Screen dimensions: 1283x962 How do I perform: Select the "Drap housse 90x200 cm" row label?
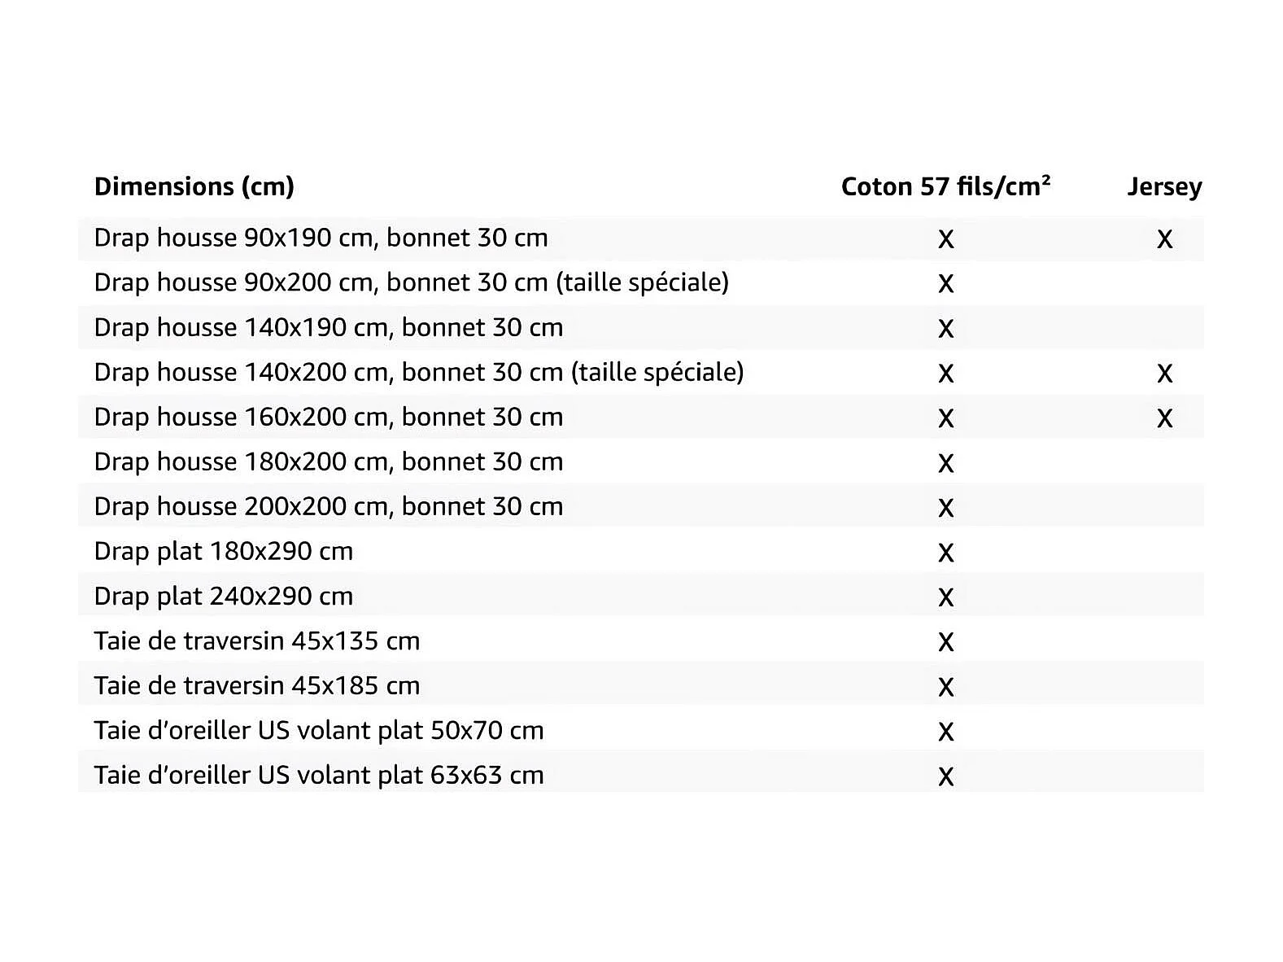coord(411,282)
